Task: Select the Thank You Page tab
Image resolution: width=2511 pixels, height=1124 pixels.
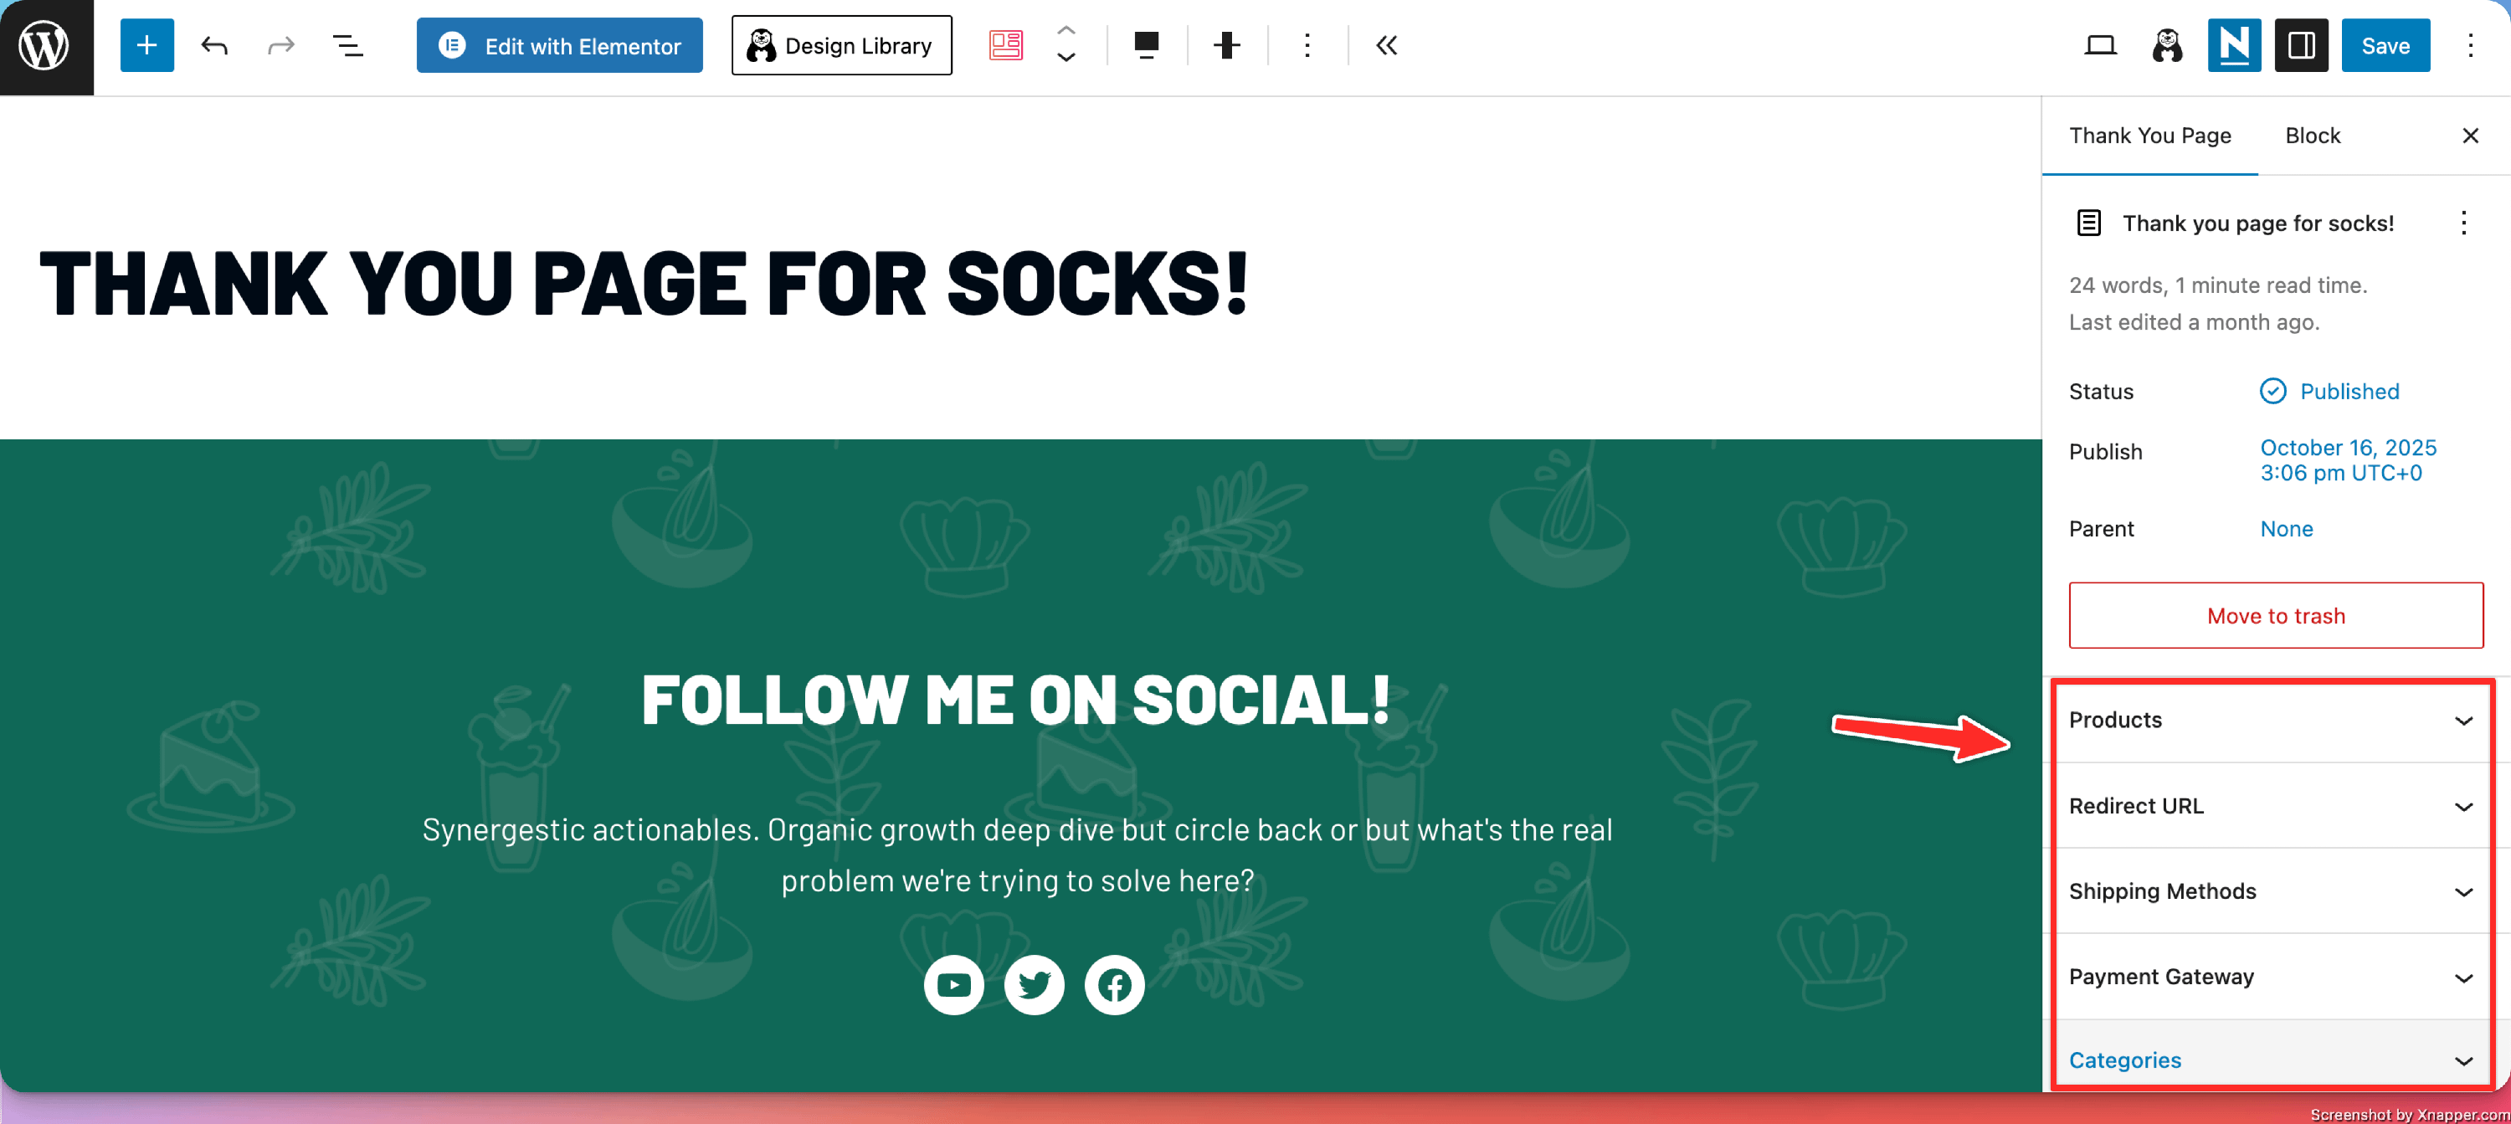Action: click(2149, 136)
